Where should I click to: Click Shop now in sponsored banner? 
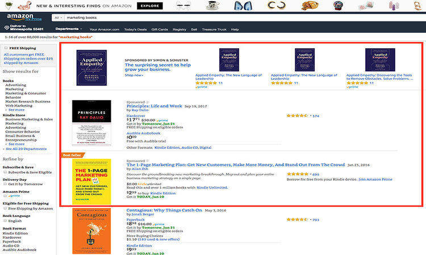coord(134,75)
